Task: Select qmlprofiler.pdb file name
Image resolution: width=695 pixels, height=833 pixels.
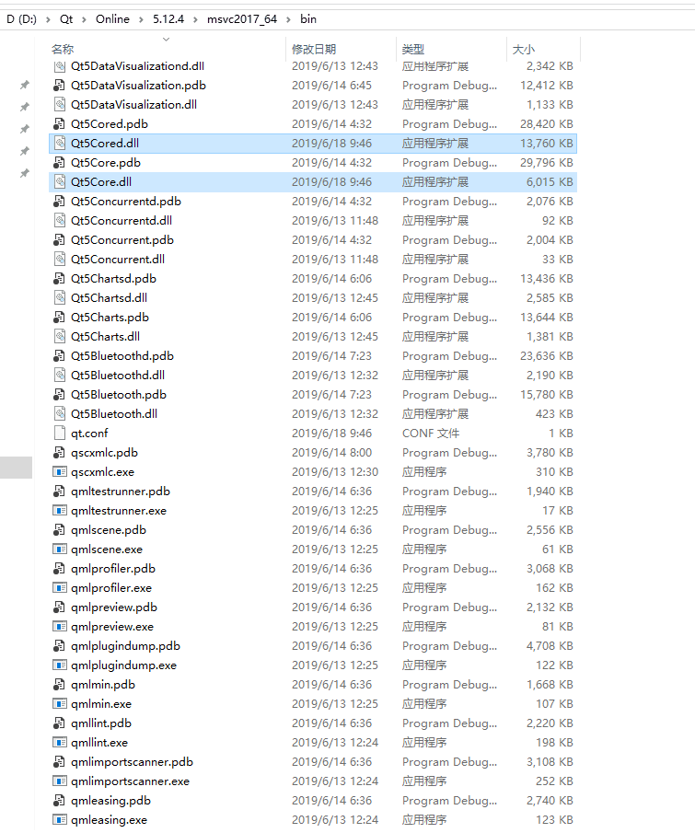Action: [x=113, y=569]
